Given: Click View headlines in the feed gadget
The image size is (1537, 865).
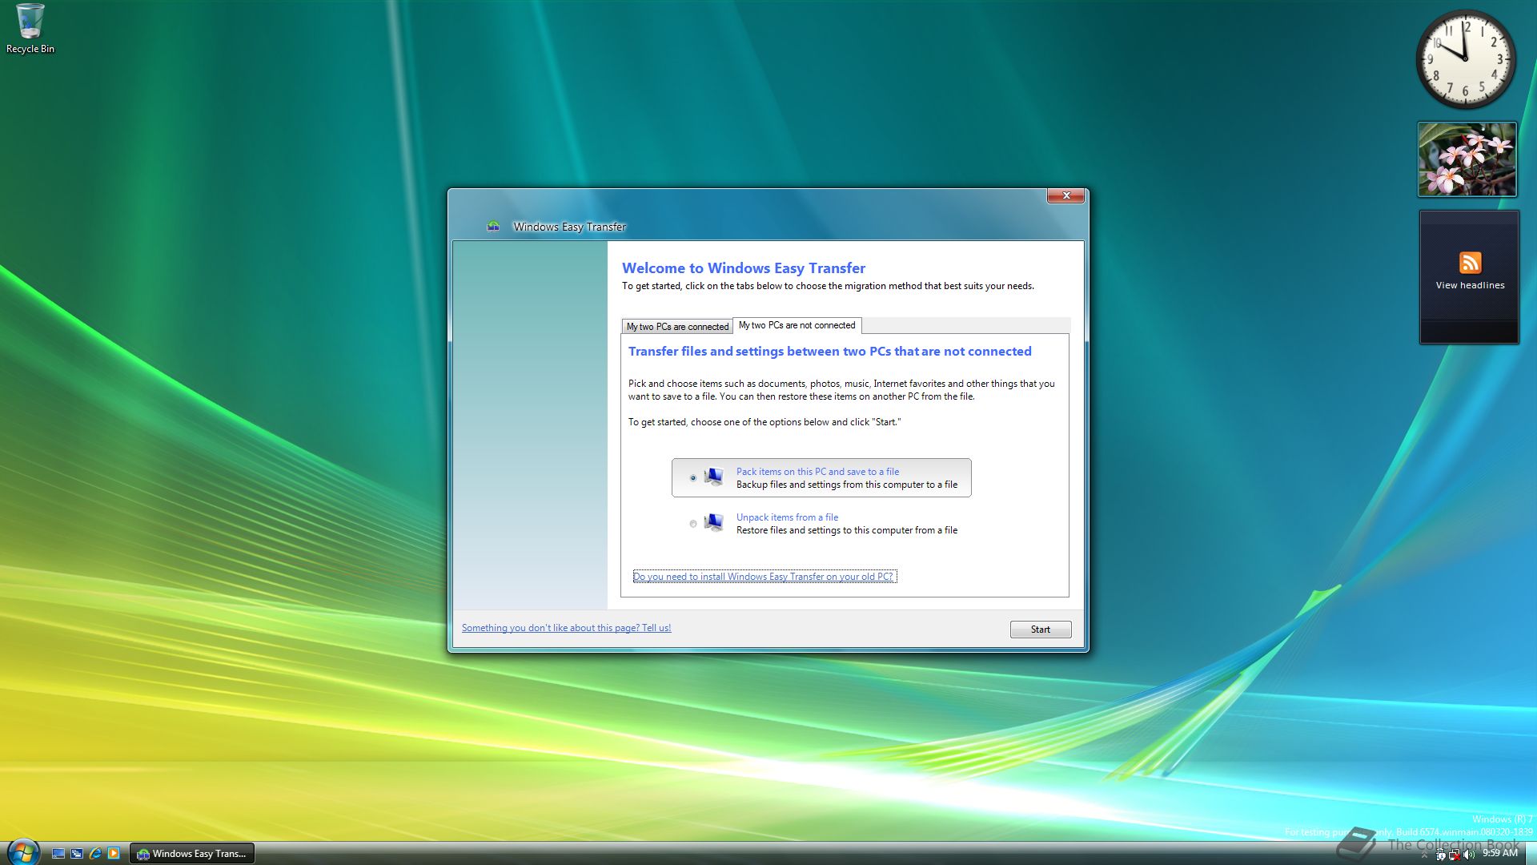Looking at the screenshot, I should [x=1470, y=285].
